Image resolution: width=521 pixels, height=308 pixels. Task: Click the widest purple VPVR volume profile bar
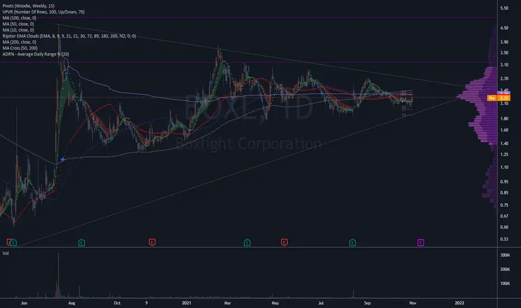coord(477,97)
